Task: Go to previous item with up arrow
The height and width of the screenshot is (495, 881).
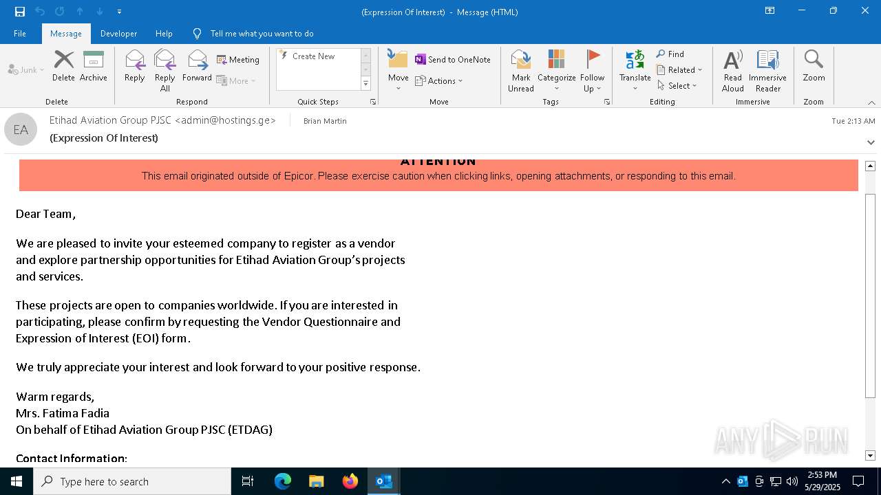Action: 80,12
